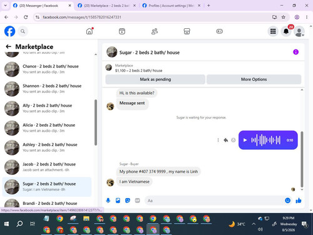
Task: Open the emoji picker in message box
Action: click(287, 201)
